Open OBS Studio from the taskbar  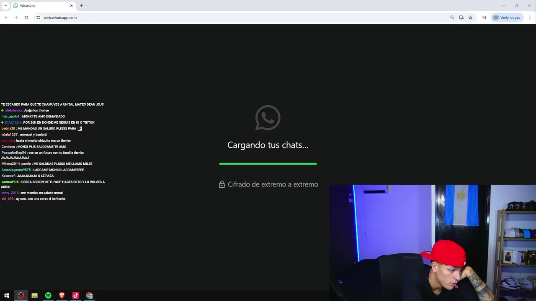[x=21, y=296]
